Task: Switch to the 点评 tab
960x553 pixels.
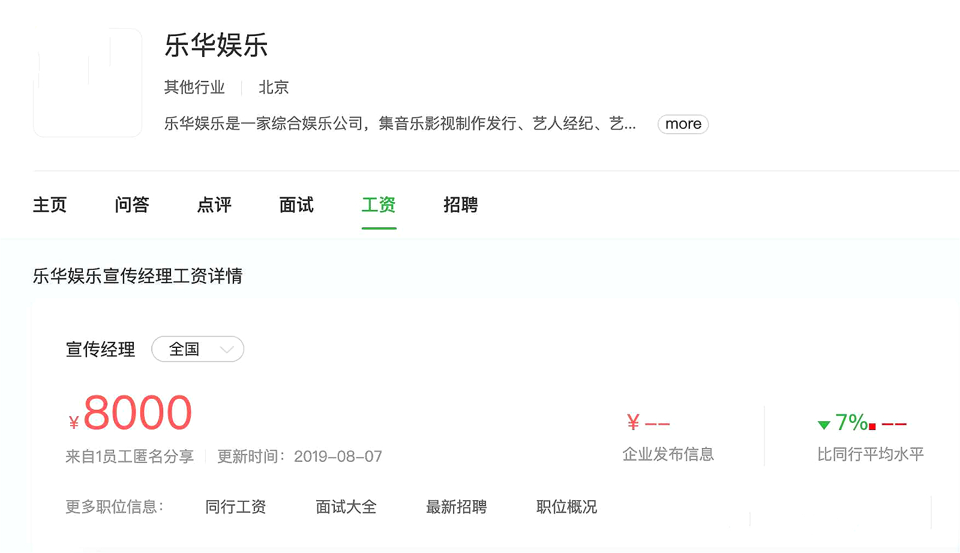Action: pyautogui.click(x=214, y=206)
